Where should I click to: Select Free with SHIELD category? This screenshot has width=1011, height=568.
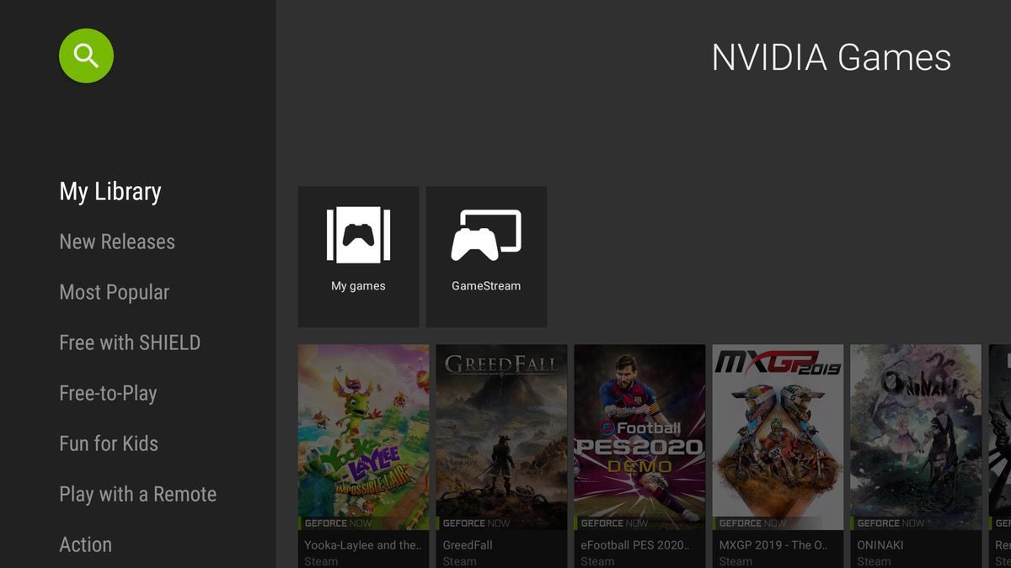click(x=130, y=342)
